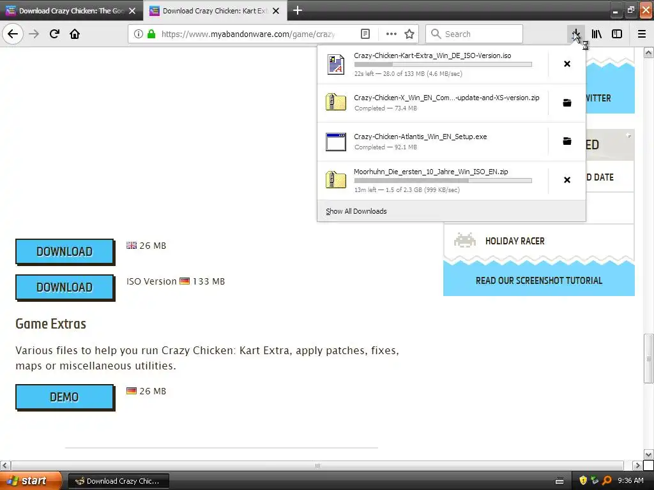
Task: Click in the browser Search field
Action: pos(475,34)
